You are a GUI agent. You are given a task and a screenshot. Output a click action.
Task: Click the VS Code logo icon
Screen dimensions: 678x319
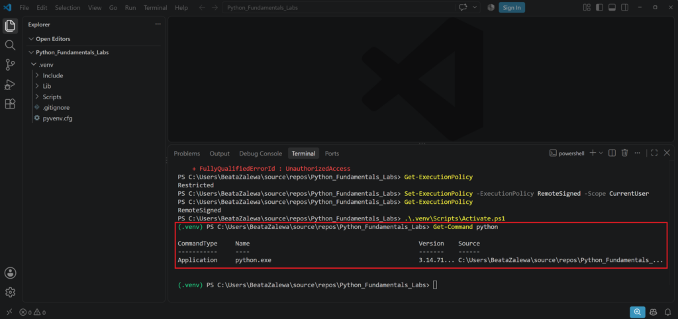point(7,7)
